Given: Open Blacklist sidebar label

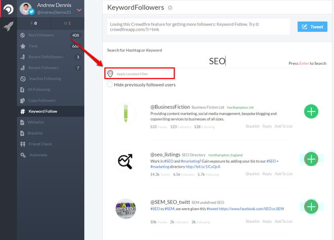Looking at the screenshot, I should pos(35,133).
